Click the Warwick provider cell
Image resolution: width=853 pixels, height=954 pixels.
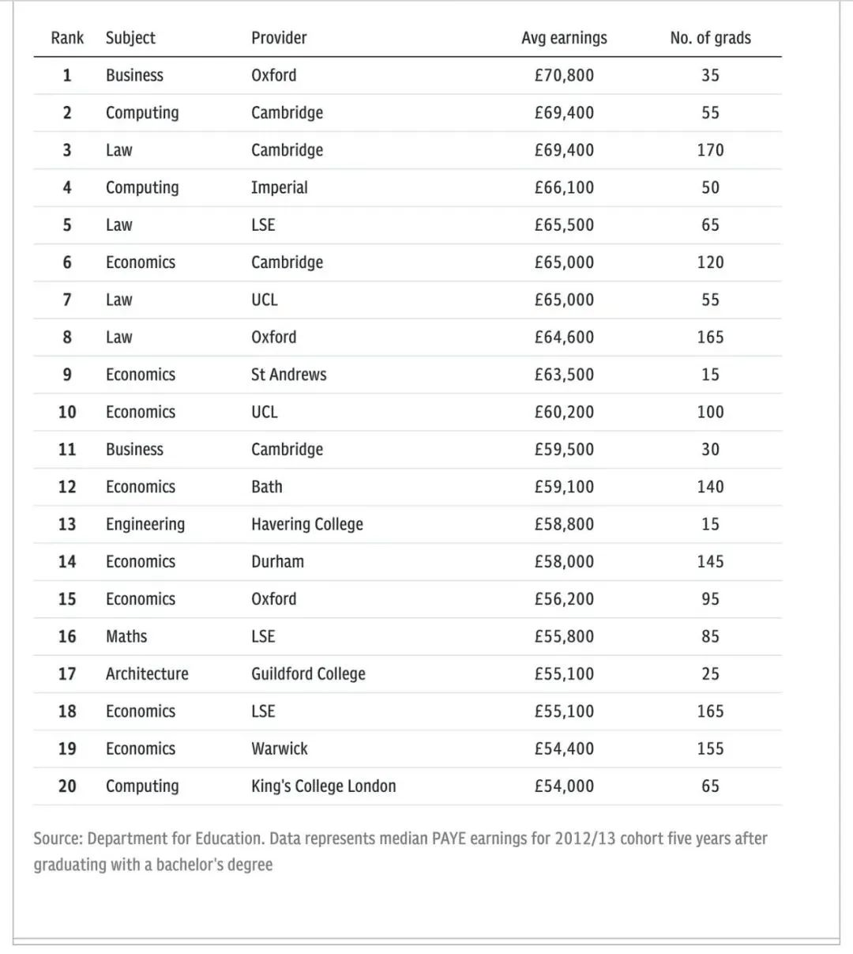(x=280, y=748)
